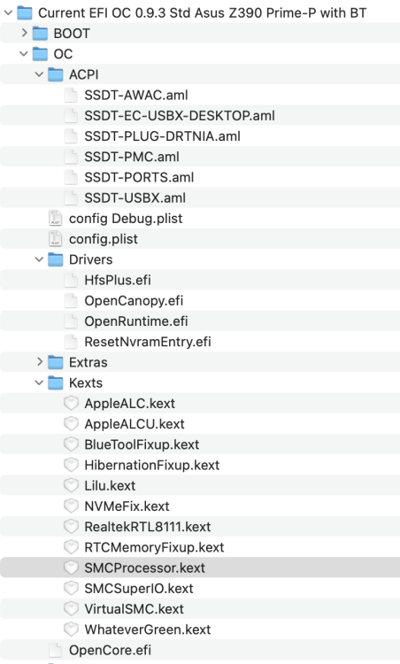This screenshot has width=400, height=664.
Task: Click the config Debug.plist file icon
Action: [x=56, y=218]
